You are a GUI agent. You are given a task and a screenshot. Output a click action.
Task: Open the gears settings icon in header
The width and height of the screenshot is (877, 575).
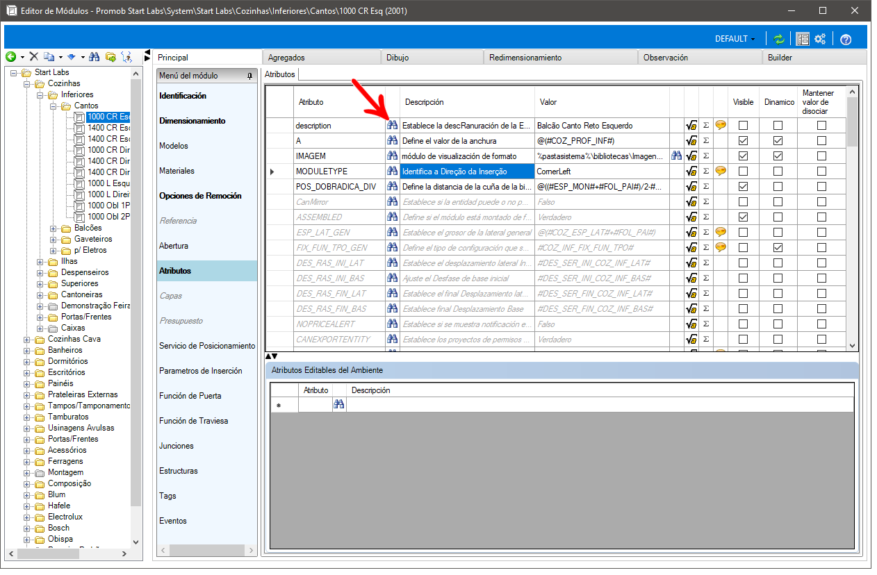[x=820, y=39]
